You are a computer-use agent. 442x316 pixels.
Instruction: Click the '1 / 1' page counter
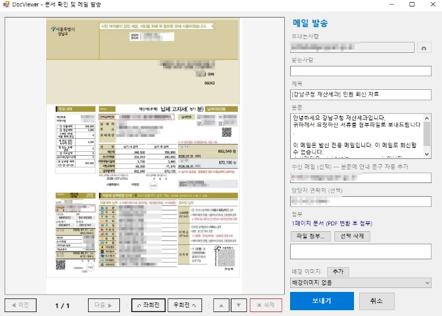[x=63, y=306]
